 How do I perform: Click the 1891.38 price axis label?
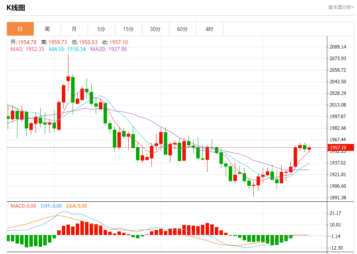pyautogui.click(x=338, y=198)
